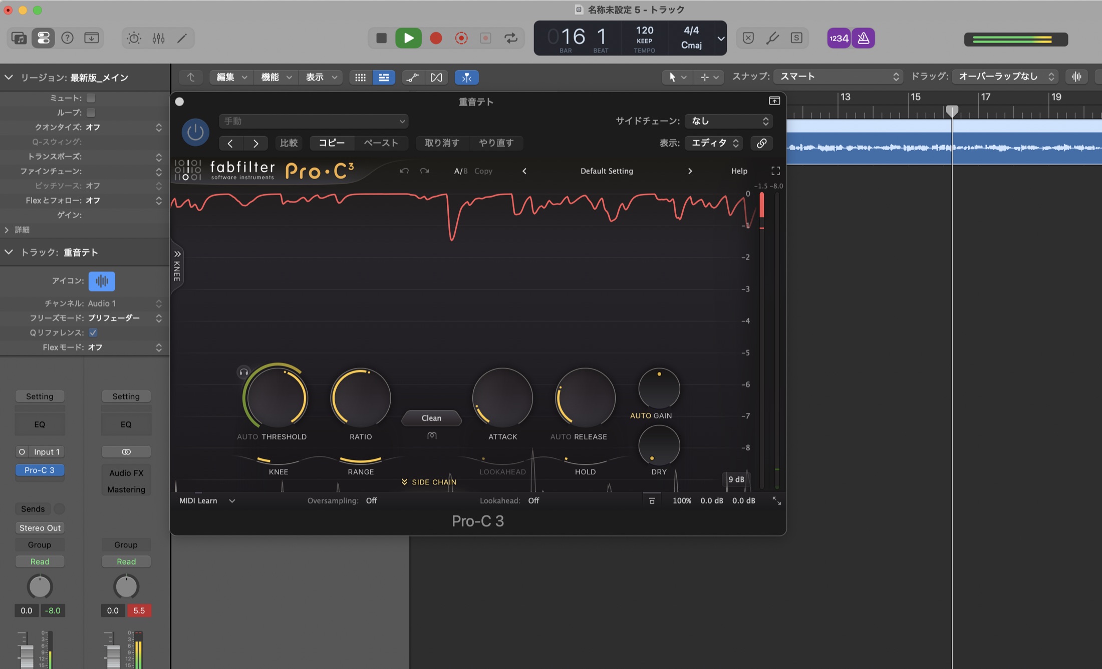Toggle the Solo S icon in toolbar
This screenshot has width=1102, height=669.
tap(796, 38)
